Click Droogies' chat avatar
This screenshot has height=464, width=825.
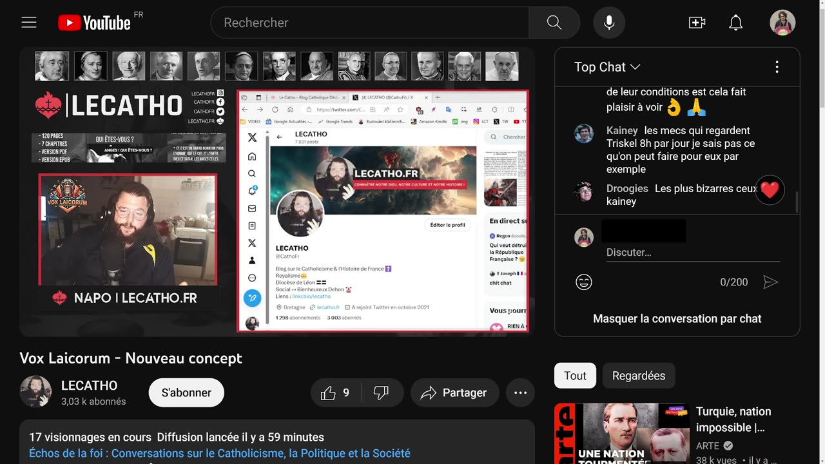(584, 191)
